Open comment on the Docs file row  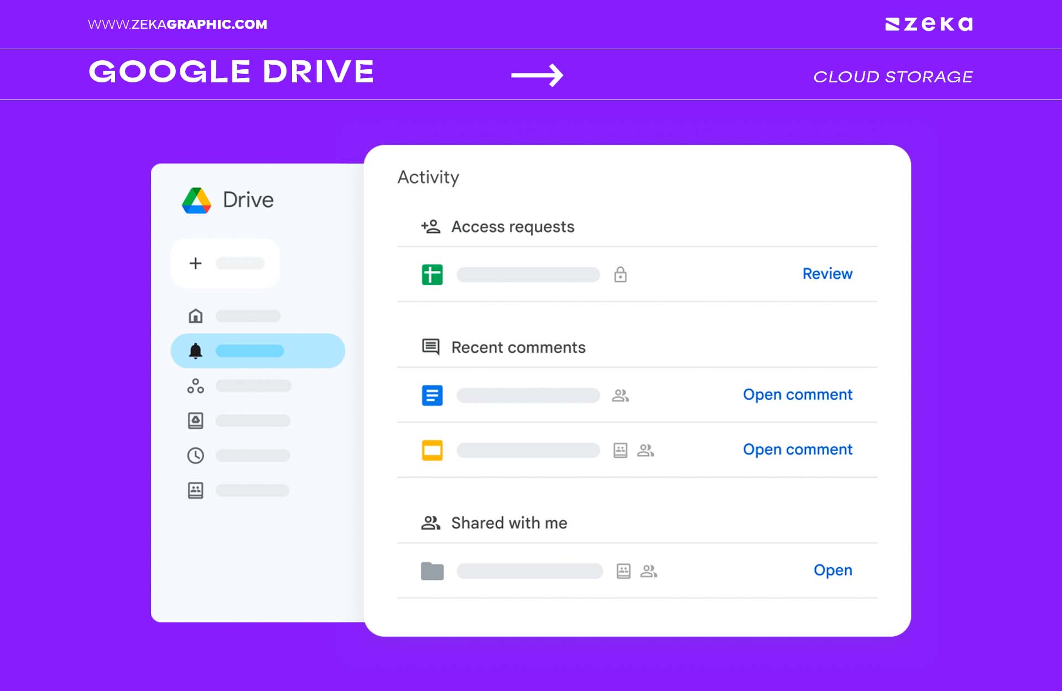point(797,395)
